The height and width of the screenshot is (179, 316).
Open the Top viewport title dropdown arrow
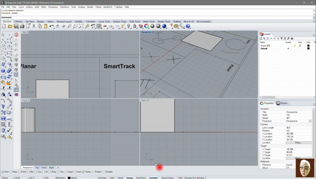28,32
